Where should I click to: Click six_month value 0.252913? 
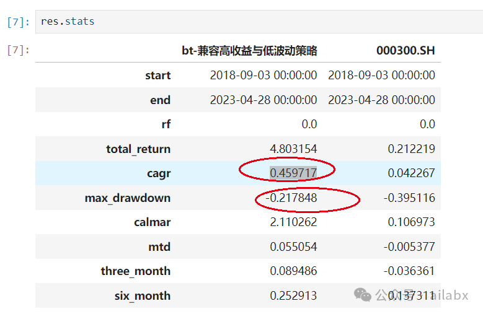point(293,295)
